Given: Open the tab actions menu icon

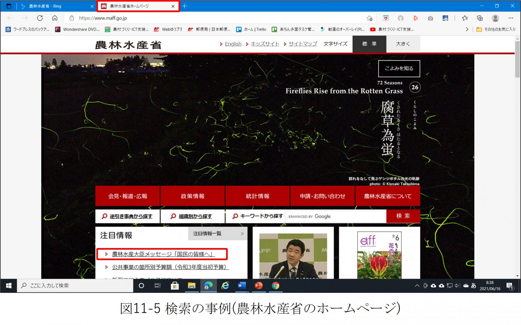Looking at the screenshot, I should tap(9, 6).
